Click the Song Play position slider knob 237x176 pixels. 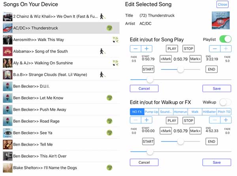tap(150, 79)
